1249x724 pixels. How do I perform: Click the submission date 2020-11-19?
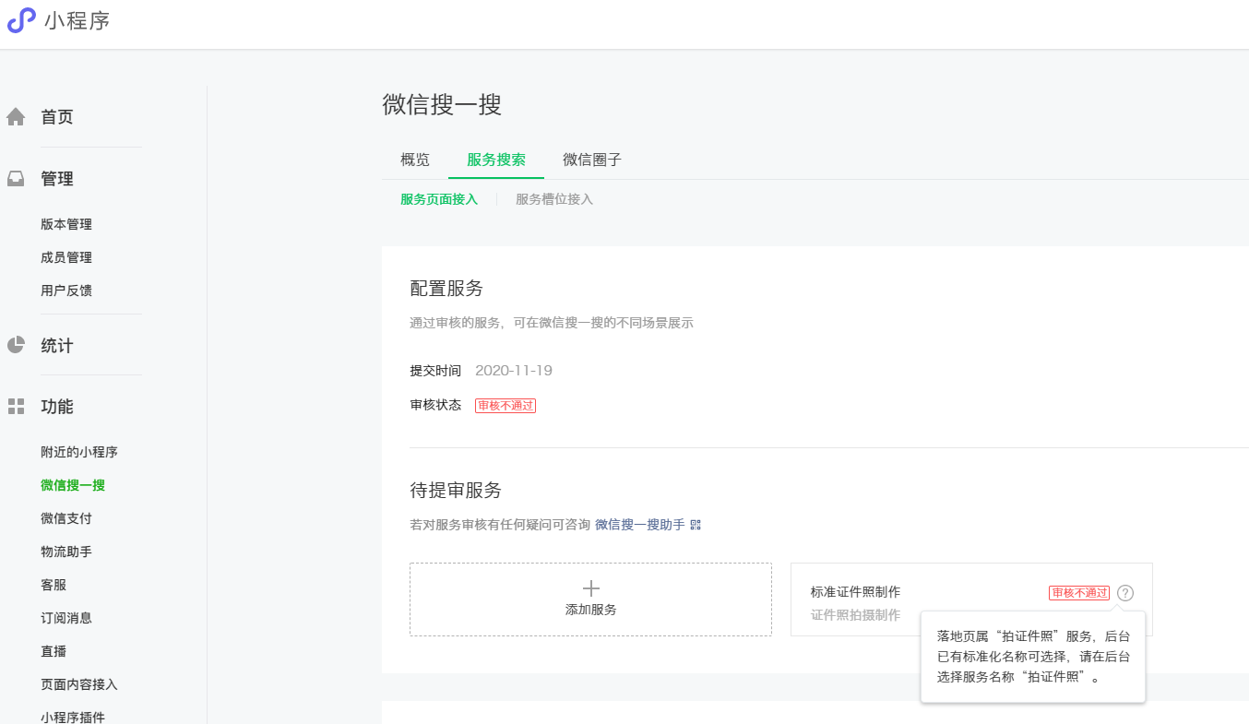(514, 371)
